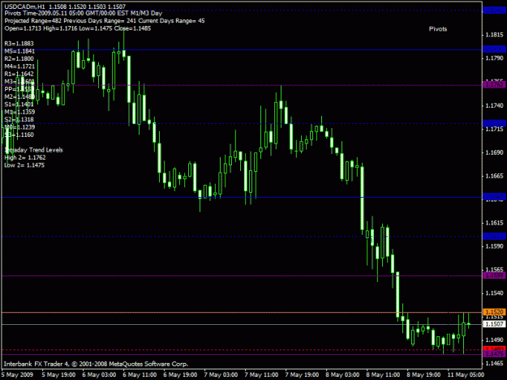Screen dimensions: 507x380
Task: Click the '11 May 05:00' time axis label
Action: [466, 374]
